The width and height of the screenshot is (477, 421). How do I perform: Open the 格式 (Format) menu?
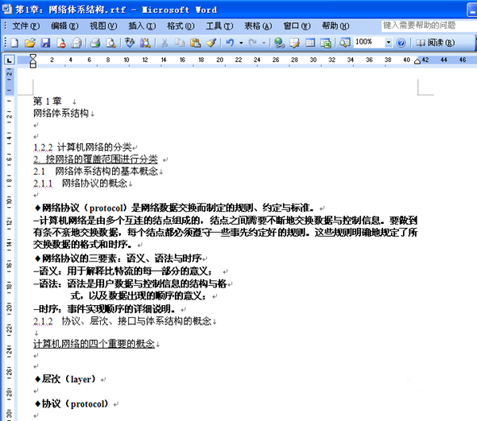[x=180, y=26]
